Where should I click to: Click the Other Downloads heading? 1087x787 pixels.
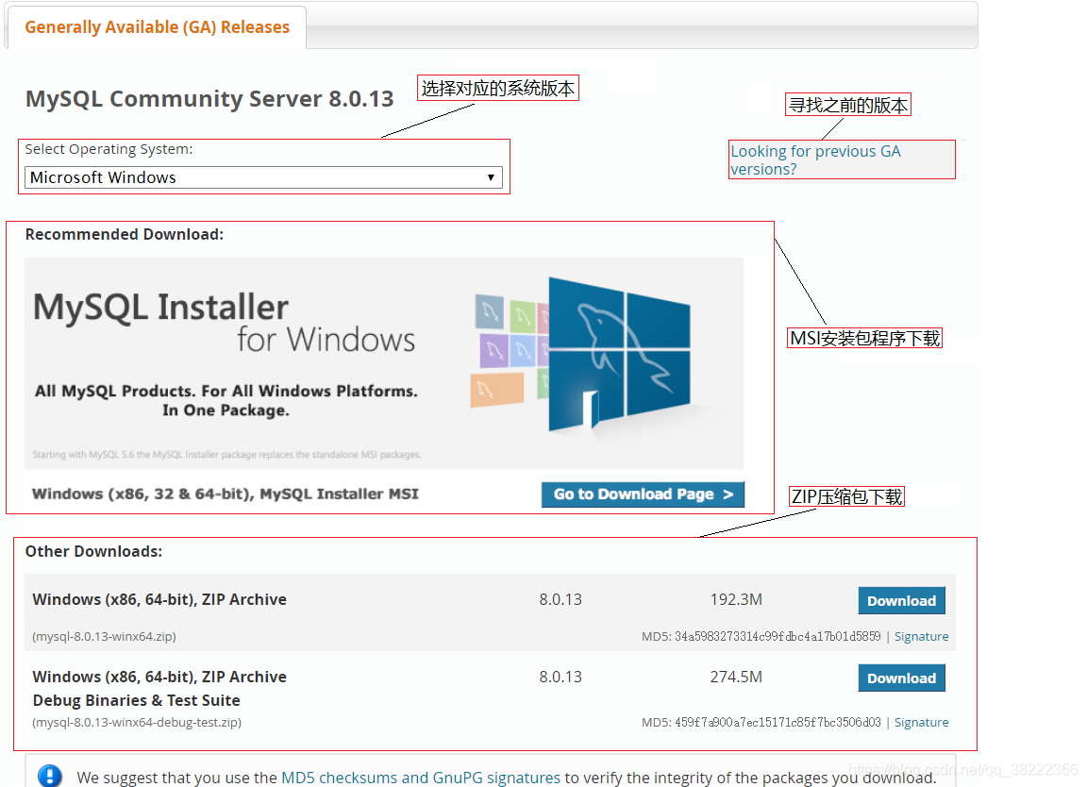point(93,551)
